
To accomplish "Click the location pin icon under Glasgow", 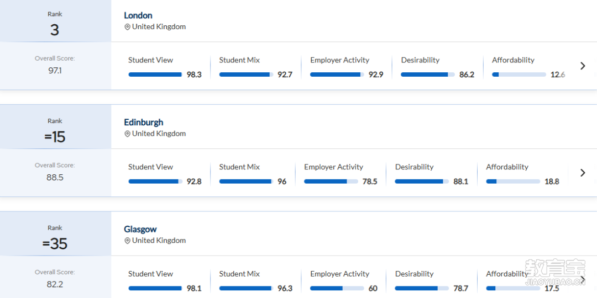I will [127, 241].
